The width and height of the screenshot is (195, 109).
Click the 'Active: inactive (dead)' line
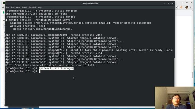pyautogui.click(x=28, y=26)
